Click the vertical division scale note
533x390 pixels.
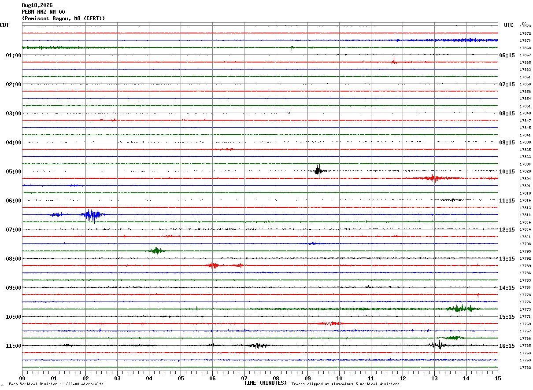[56, 384]
